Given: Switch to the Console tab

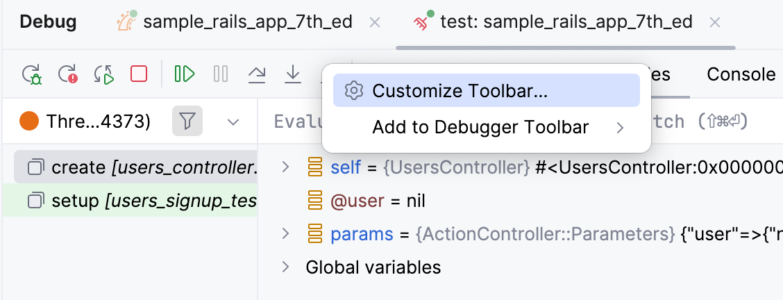Looking at the screenshot, I should point(741,74).
